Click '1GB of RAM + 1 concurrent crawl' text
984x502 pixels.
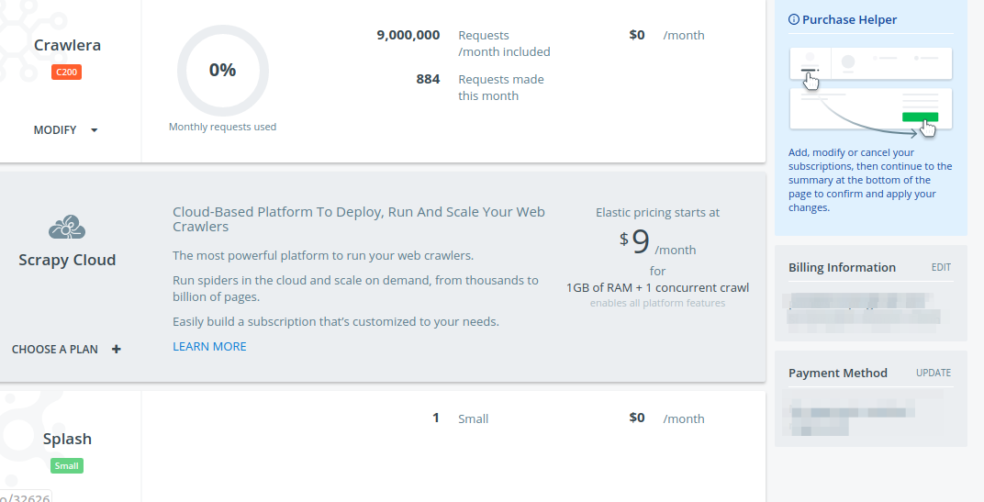pyautogui.click(x=657, y=287)
